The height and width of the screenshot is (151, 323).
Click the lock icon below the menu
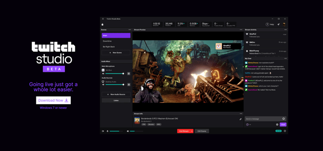[103, 25]
